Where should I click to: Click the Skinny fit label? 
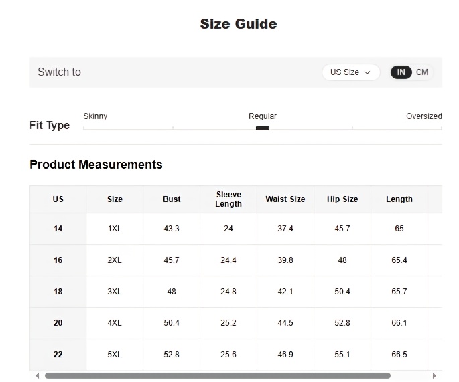click(x=95, y=116)
